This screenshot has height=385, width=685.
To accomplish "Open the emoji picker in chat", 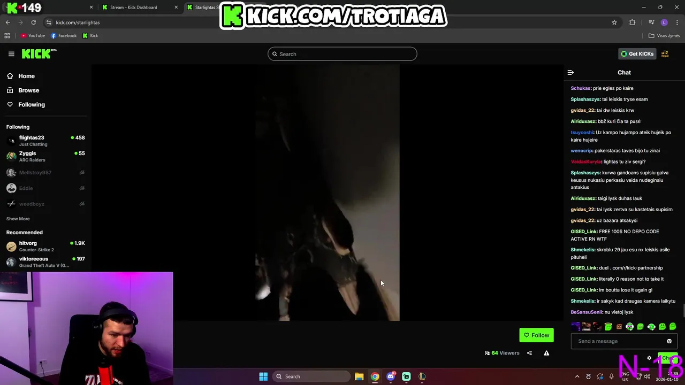I will click(x=669, y=341).
